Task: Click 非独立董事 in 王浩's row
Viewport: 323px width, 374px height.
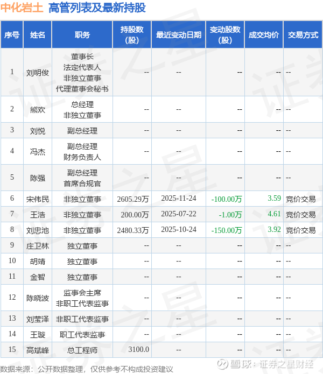Action: click(82, 215)
